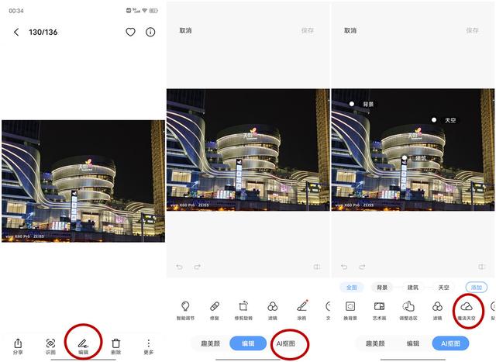Delete the photo with the 删除 trash icon
This screenshot has height=362, width=496.
(x=115, y=344)
